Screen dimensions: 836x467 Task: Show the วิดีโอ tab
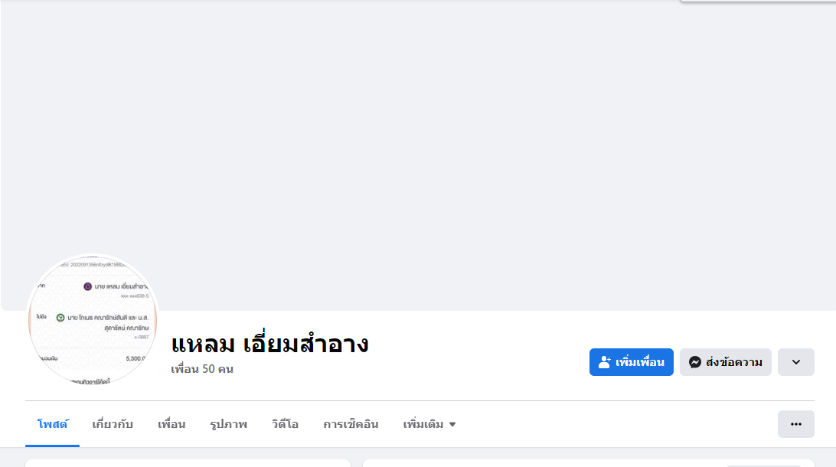coord(285,424)
